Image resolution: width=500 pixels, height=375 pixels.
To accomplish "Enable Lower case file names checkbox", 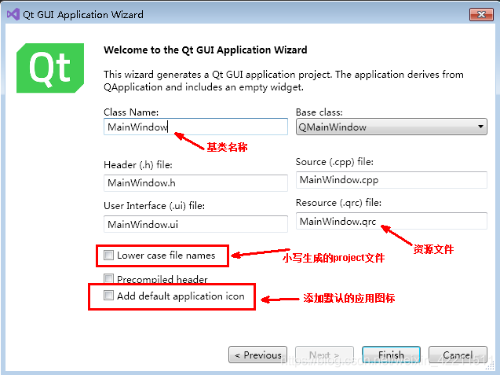I will click(108, 255).
